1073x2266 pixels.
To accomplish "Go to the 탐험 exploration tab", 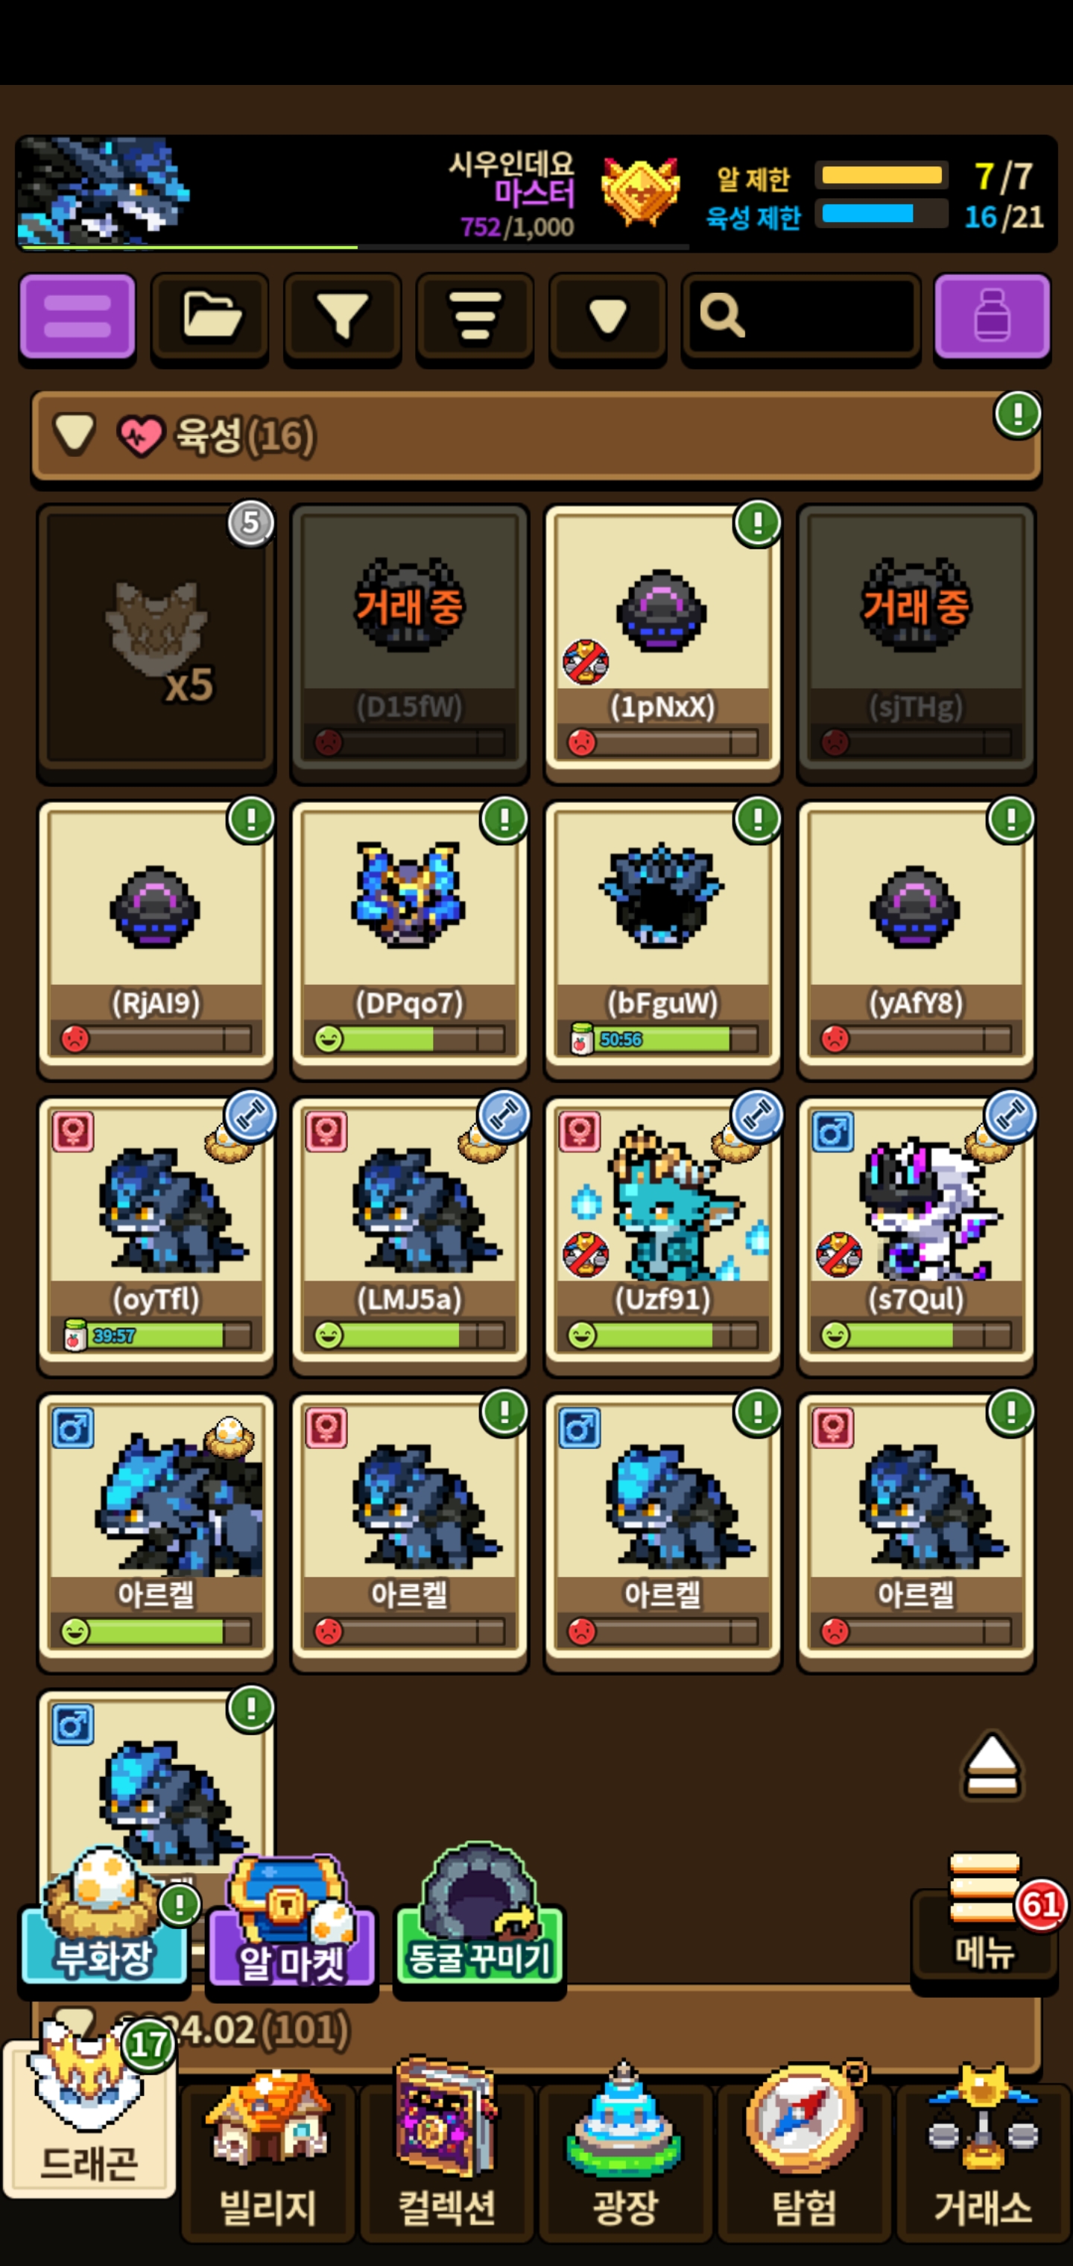I will point(804,2154).
